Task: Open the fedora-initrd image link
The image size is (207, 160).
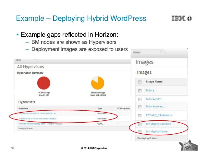Action: pos(153,99)
